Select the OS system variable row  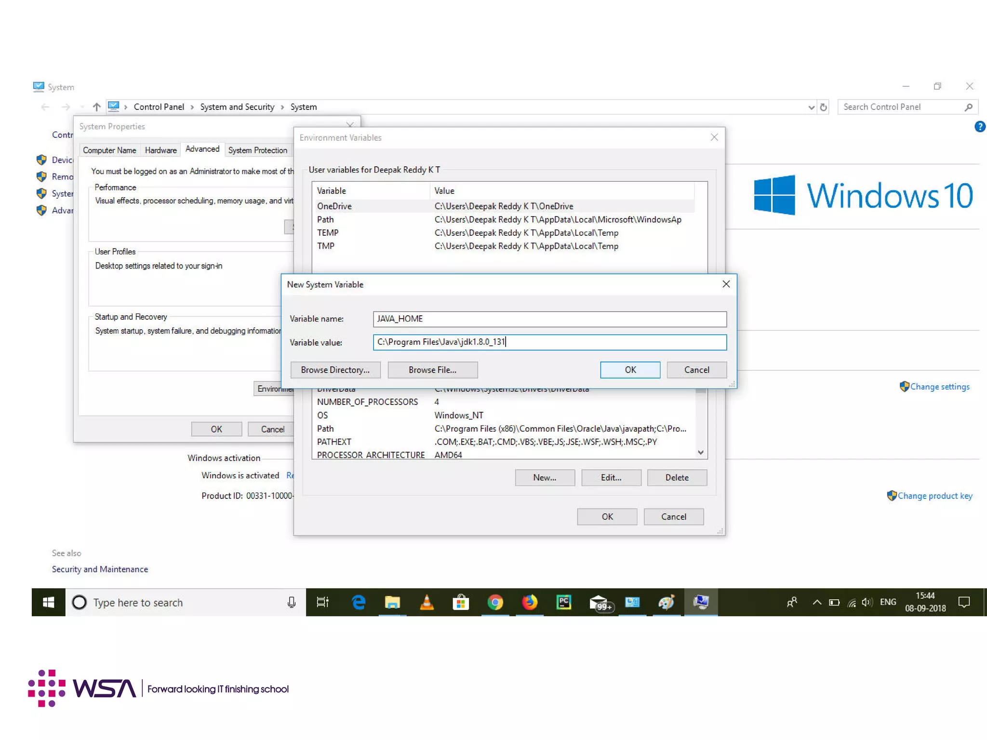point(504,415)
